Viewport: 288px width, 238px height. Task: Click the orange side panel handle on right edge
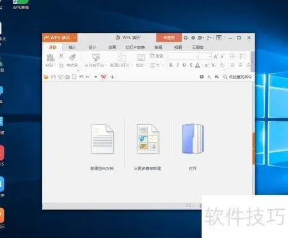[253, 148]
